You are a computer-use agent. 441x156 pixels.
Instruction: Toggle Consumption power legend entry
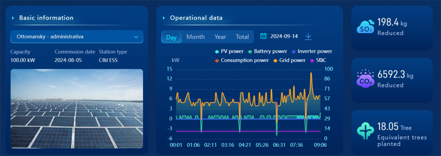tap(242, 60)
